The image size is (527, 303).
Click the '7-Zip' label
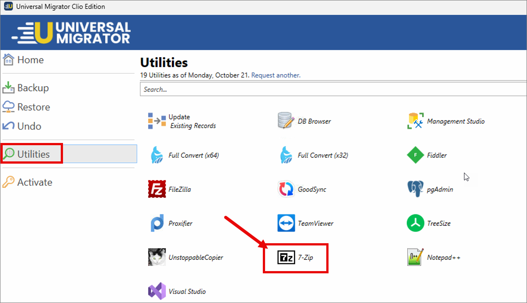point(306,257)
